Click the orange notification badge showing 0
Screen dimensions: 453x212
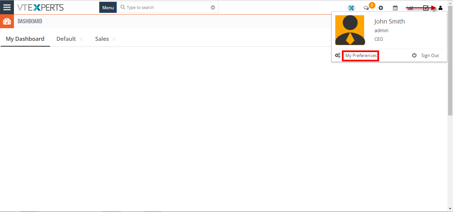pyautogui.click(x=372, y=5)
